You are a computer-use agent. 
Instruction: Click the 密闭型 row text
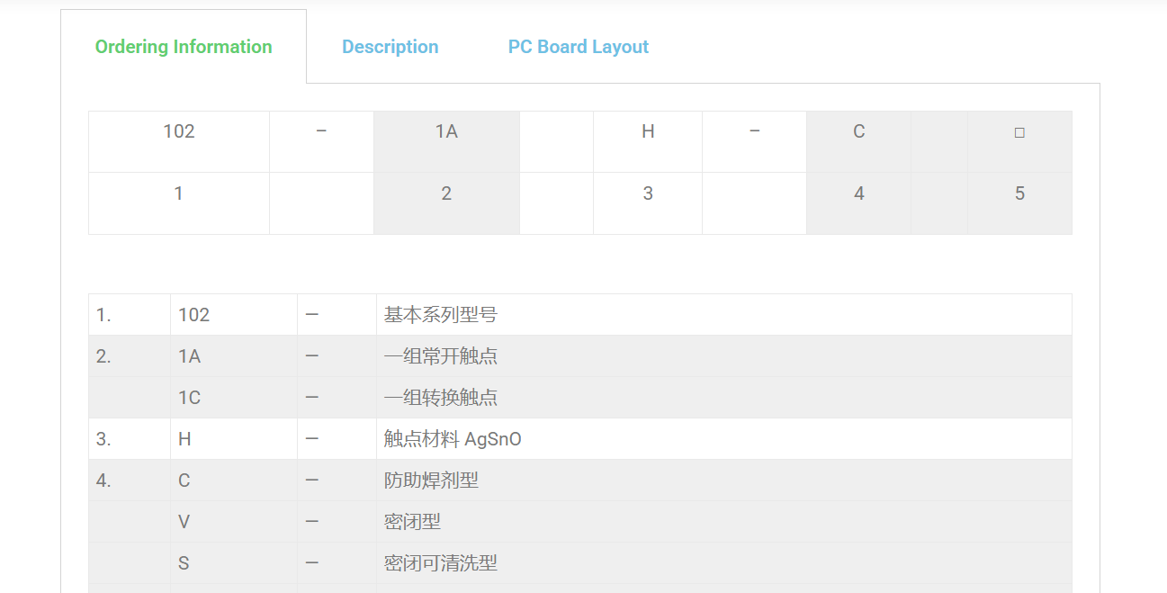pyautogui.click(x=412, y=522)
